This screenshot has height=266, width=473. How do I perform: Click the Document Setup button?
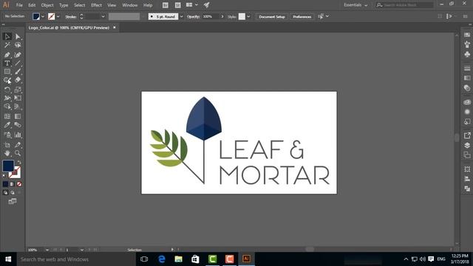coord(272,16)
